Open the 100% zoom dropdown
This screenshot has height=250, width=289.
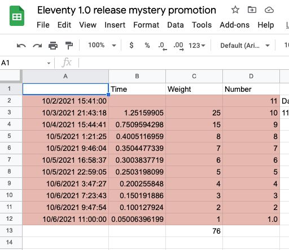pos(102,46)
